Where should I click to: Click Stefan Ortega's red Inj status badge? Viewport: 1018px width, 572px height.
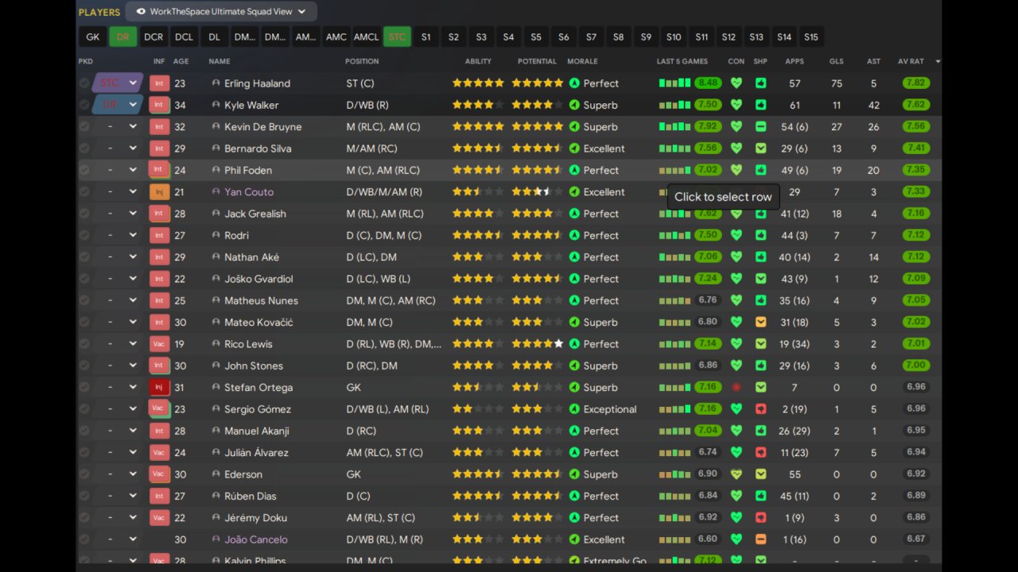[159, 388]
